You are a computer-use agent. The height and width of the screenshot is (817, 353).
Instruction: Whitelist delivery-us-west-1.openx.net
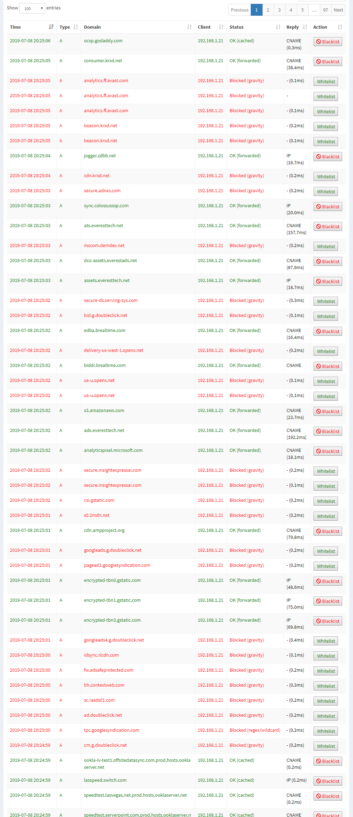[326, 351]
